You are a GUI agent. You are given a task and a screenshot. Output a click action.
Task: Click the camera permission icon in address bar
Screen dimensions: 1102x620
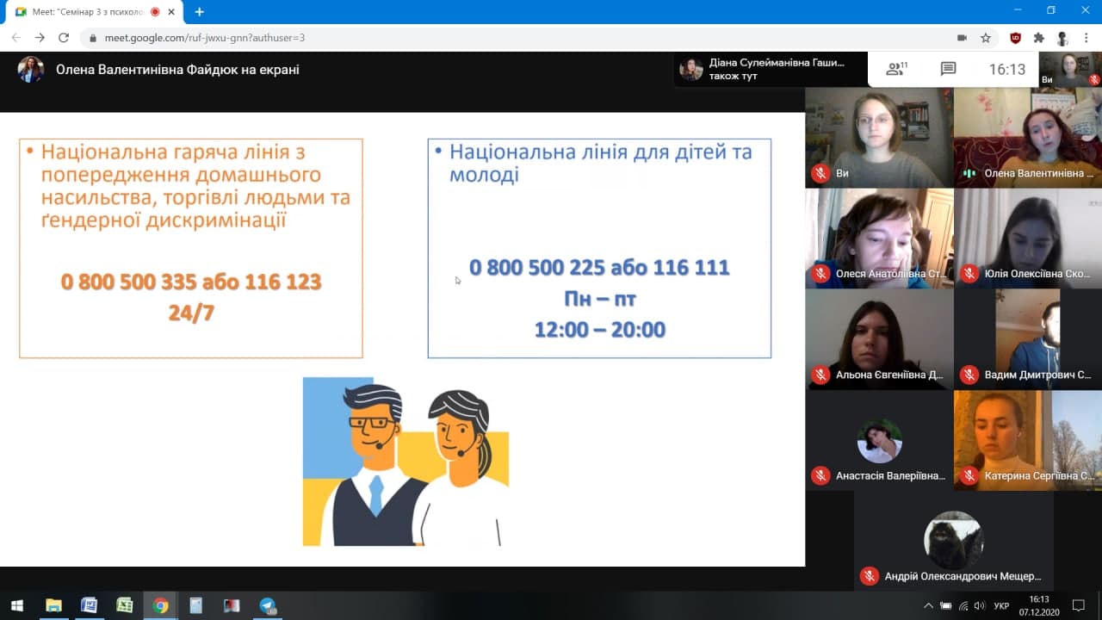click(x=962, y=38)
